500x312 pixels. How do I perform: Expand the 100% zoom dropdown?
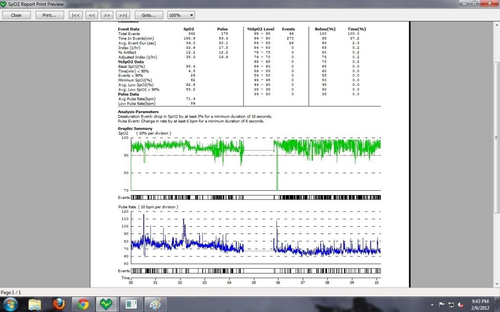(181, 15)
